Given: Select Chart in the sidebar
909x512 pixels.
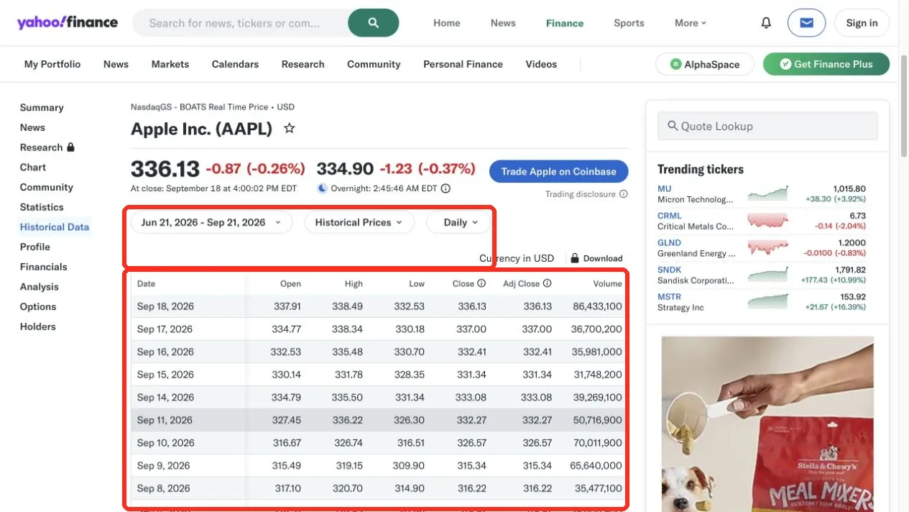Looking at the screenshot, I should pyautogui.click(x=33, y=167).
